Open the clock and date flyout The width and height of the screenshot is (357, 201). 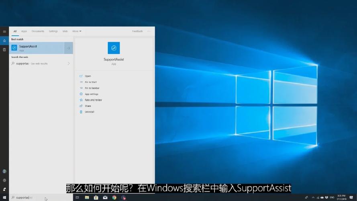tap(341, 197)
